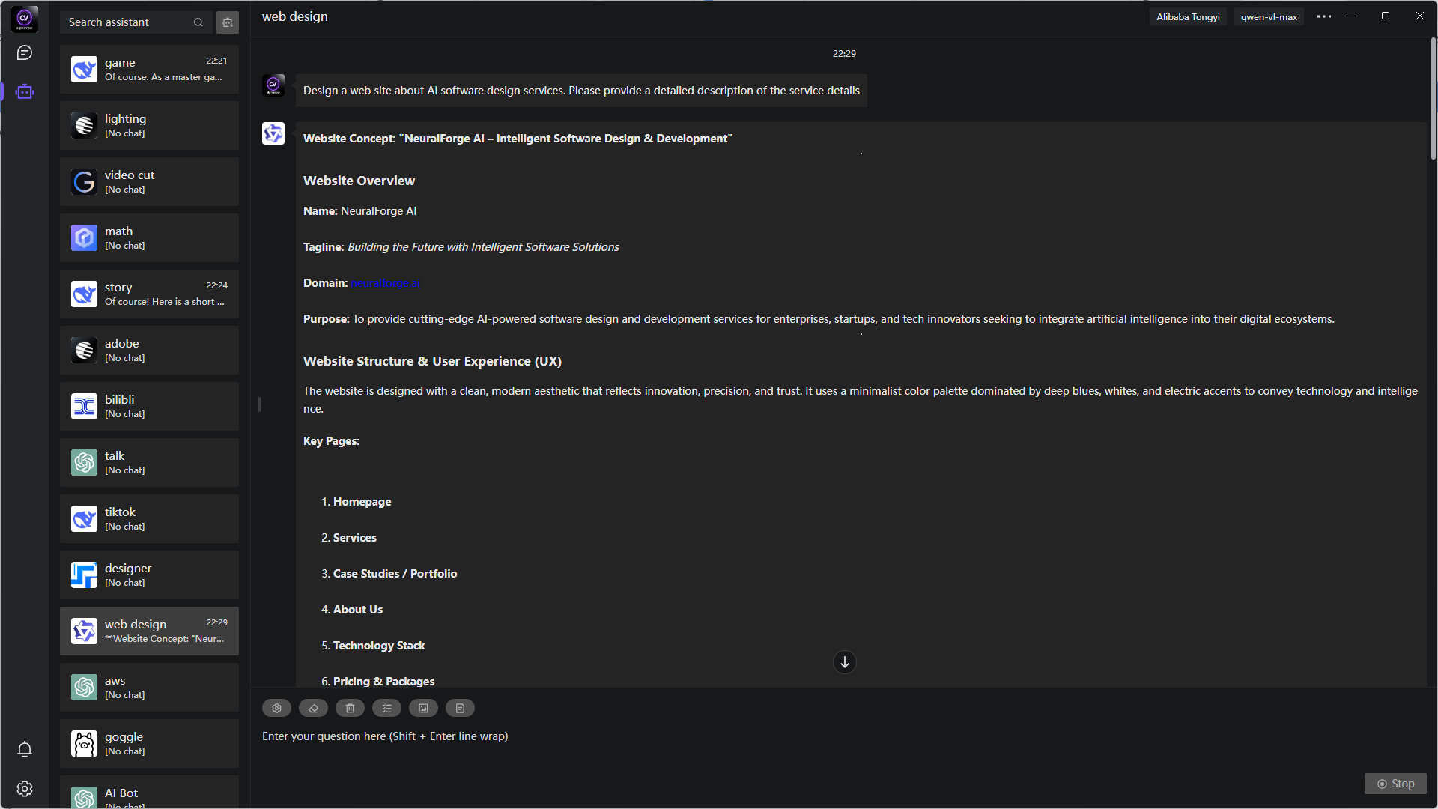This screenshot has height=809, width=1438.
Task: Select the 'designer' assistant in list
Action: 149,575
